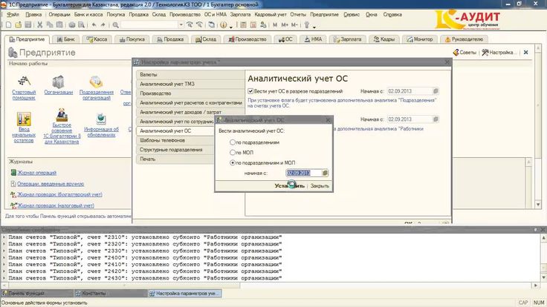The height and width of the screenshot is (307, 547).
Task: Click the Paste clipboard icon
Action: point(59,24)
